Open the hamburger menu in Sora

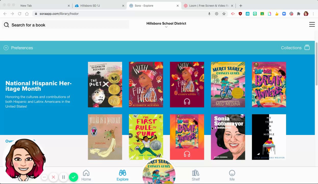coord(312,24)
